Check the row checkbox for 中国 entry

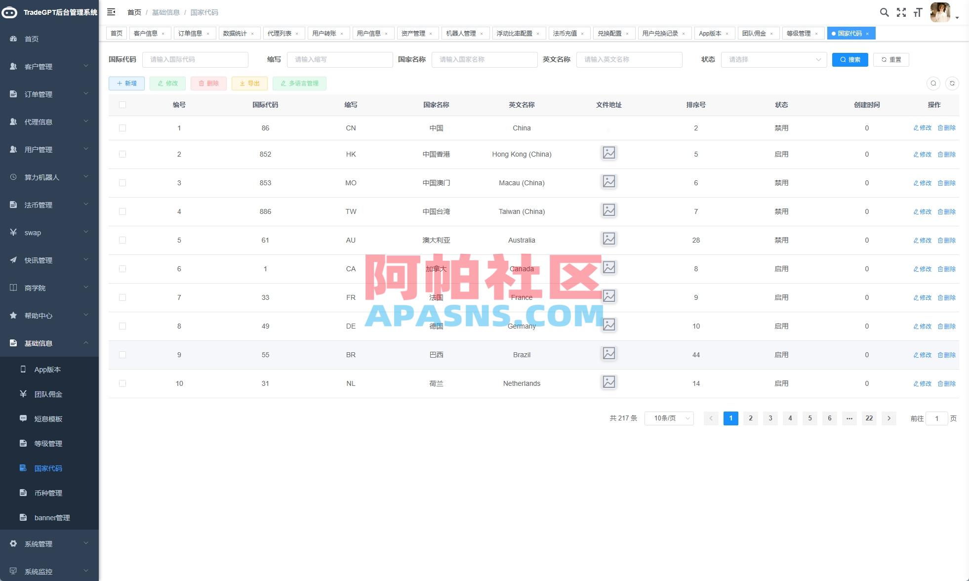[122, 127]
